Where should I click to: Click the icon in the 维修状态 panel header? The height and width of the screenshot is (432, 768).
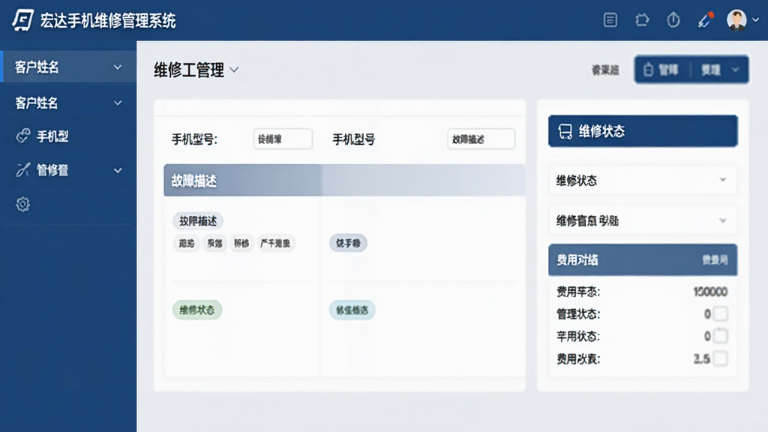click(x=565, y=131)
